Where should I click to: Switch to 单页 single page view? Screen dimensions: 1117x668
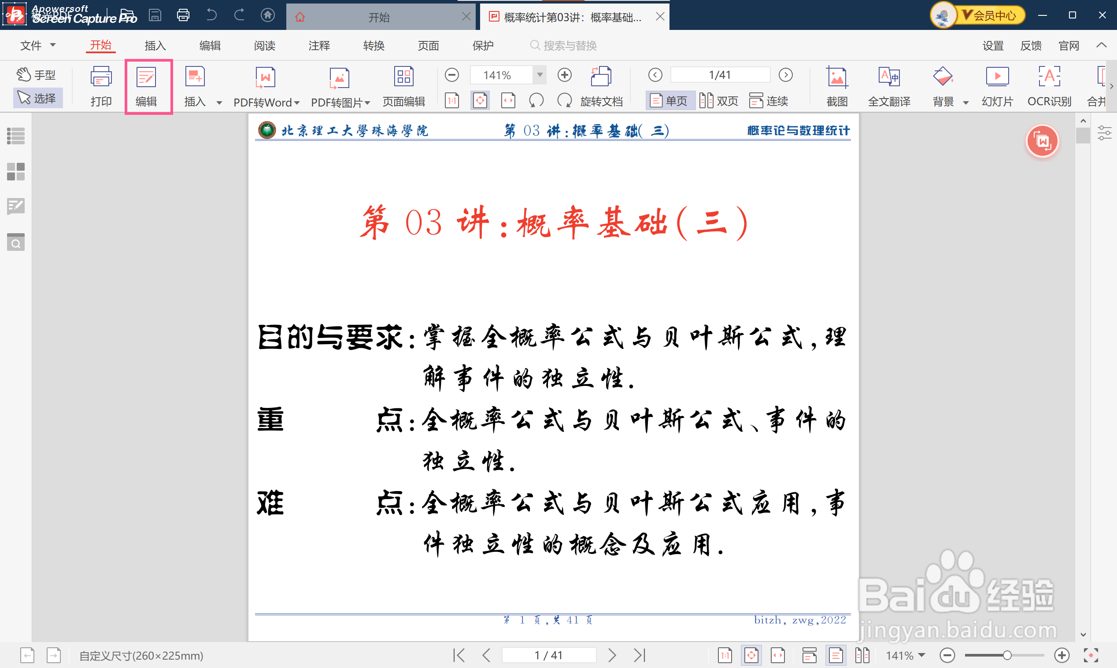(x=669, y=100)
